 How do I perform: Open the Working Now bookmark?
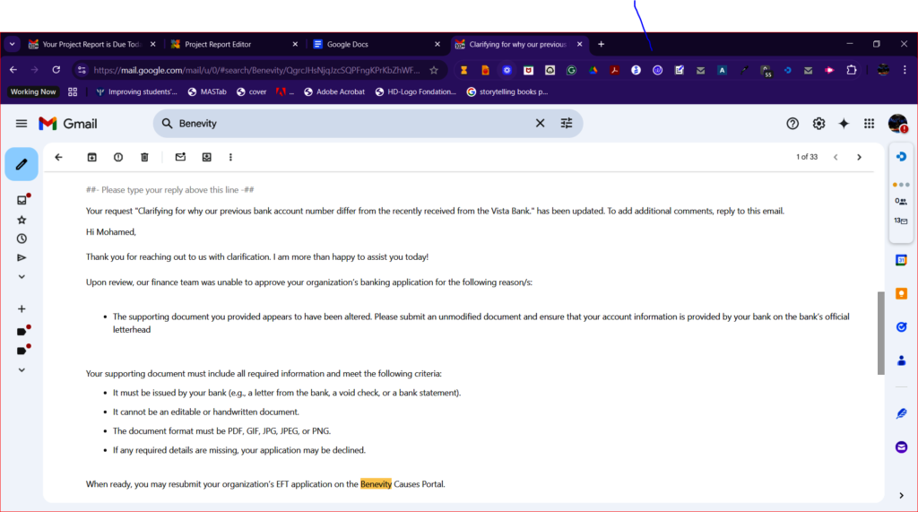(33, 92)
